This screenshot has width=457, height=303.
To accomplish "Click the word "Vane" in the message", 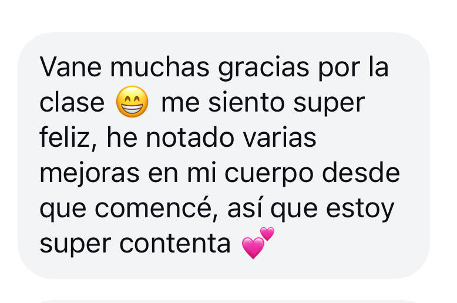I will (71, 68).
